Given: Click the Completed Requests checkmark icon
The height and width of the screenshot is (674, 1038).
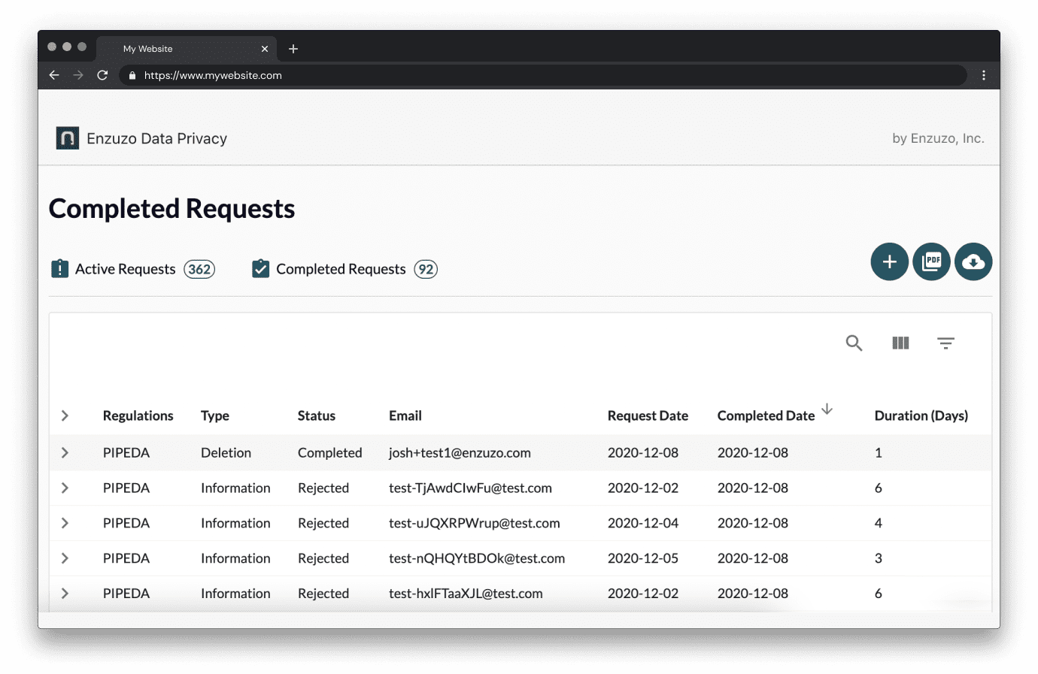Looking at the screenshot, I should 260,268.
